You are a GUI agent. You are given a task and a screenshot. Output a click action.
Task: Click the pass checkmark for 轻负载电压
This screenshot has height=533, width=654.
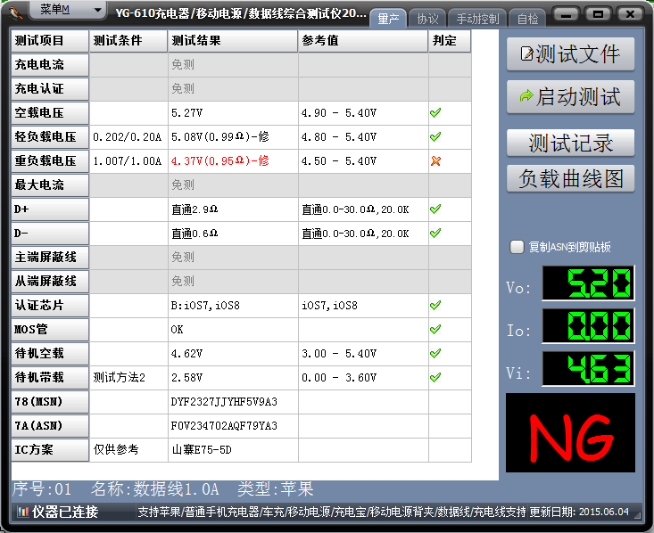coord(435,136)
